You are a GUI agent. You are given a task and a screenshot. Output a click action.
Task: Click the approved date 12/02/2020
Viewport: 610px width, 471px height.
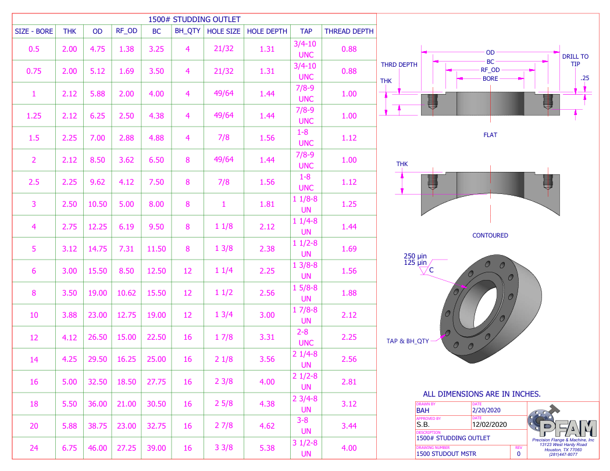click(x=490, y=425)
